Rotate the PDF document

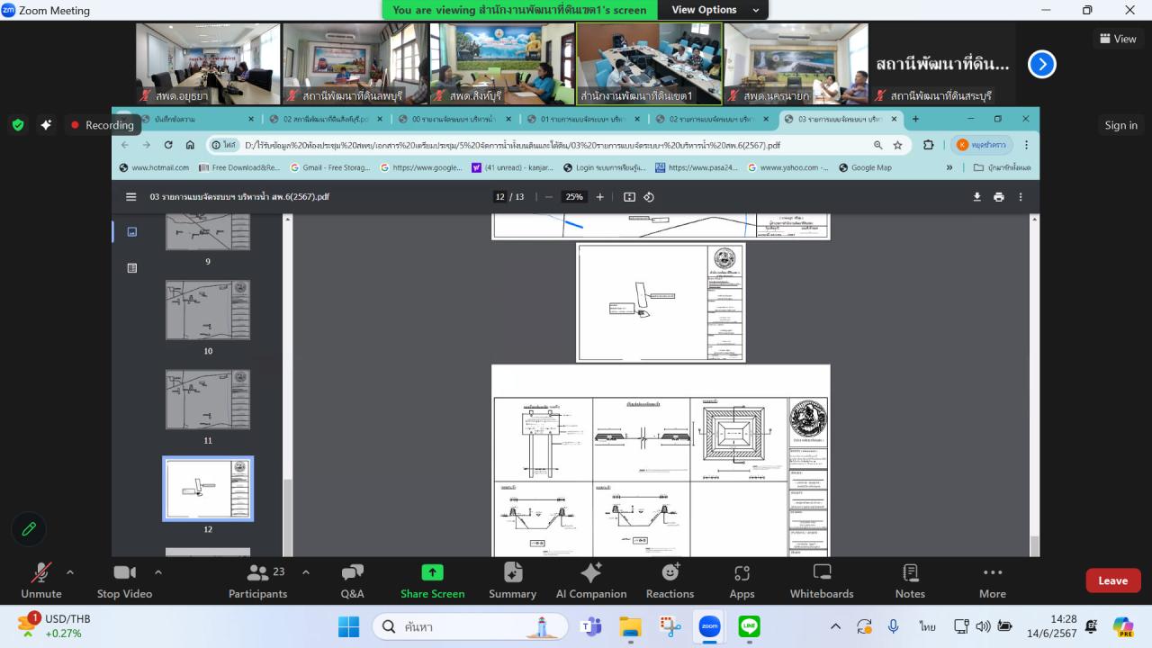[649, 197]
